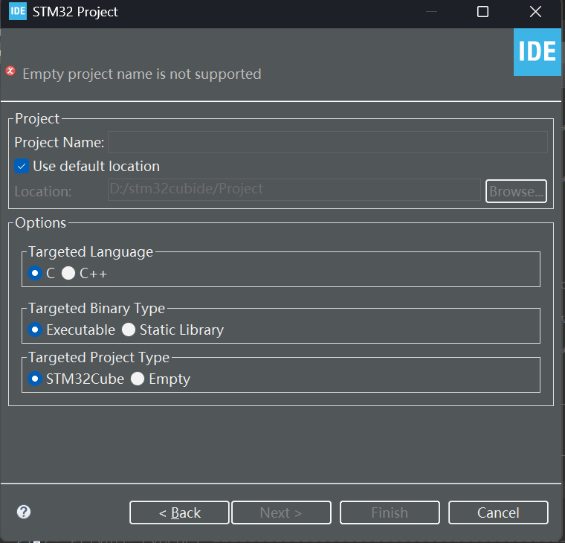The height and width of the screenshot is (543, 565).
Task: Open help via the question mark icon
Action: coord(24,512)
